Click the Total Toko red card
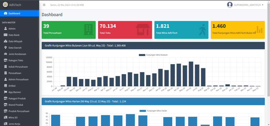270x126 pixels. [125, 30]
